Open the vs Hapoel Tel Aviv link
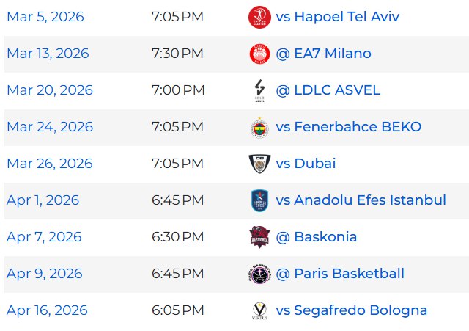Image resolution: width=469 pixels, height=331 pixels. 337,17
